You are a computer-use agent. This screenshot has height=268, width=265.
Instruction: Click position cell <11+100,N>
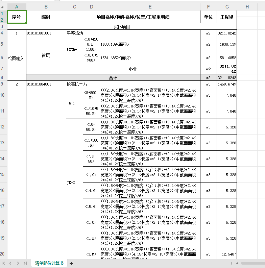pyautogui.click(x=91, y=143)
